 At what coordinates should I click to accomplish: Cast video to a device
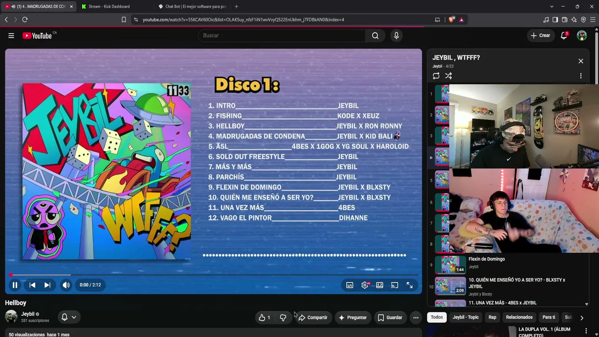tap(394, 285)
